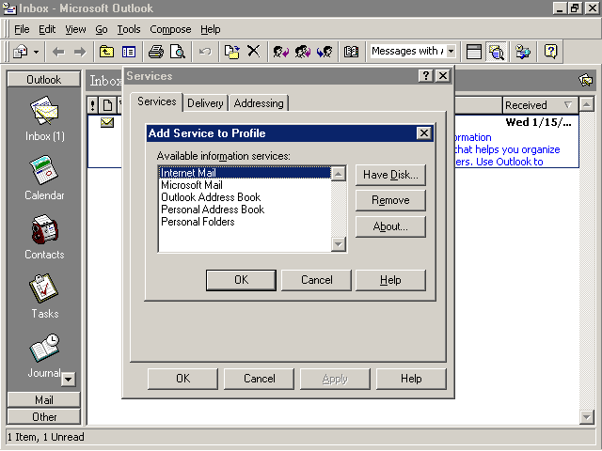602x451 pixels.
Task: Click the Reply to All toolbar icon
Action: [x=303, y=52]
